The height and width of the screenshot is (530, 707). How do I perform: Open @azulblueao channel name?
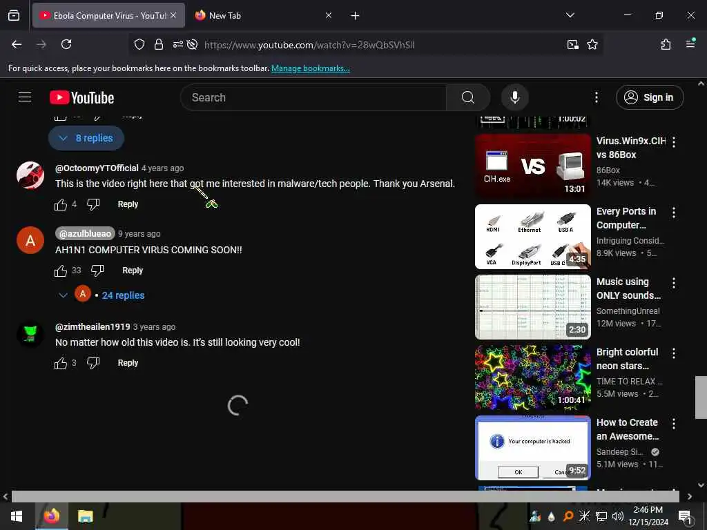point(85,233)
